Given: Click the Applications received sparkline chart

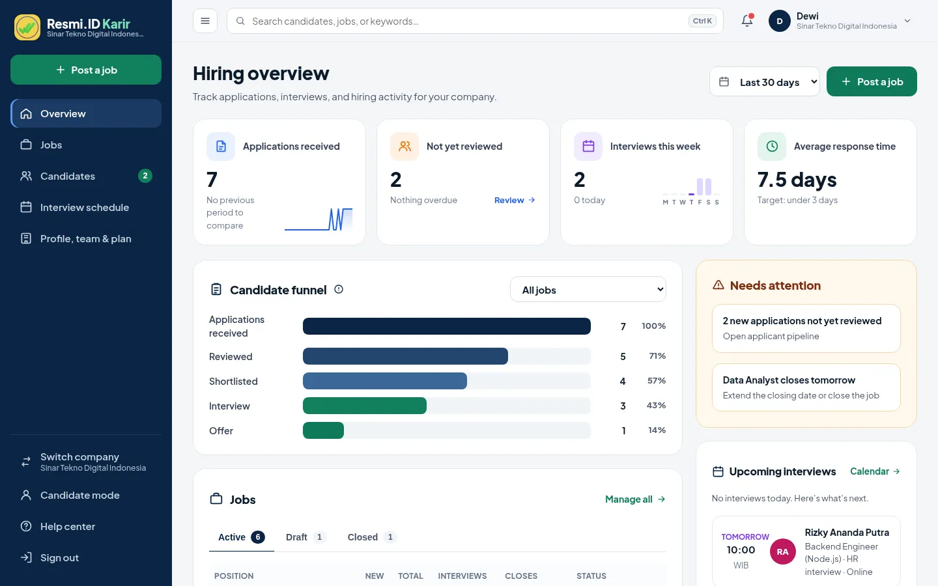Looking at the screenshot, I should (319, 219).
